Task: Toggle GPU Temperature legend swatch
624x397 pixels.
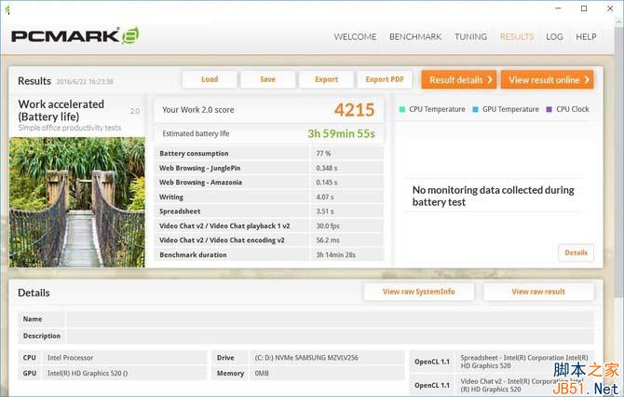Action: click(475, 109)
